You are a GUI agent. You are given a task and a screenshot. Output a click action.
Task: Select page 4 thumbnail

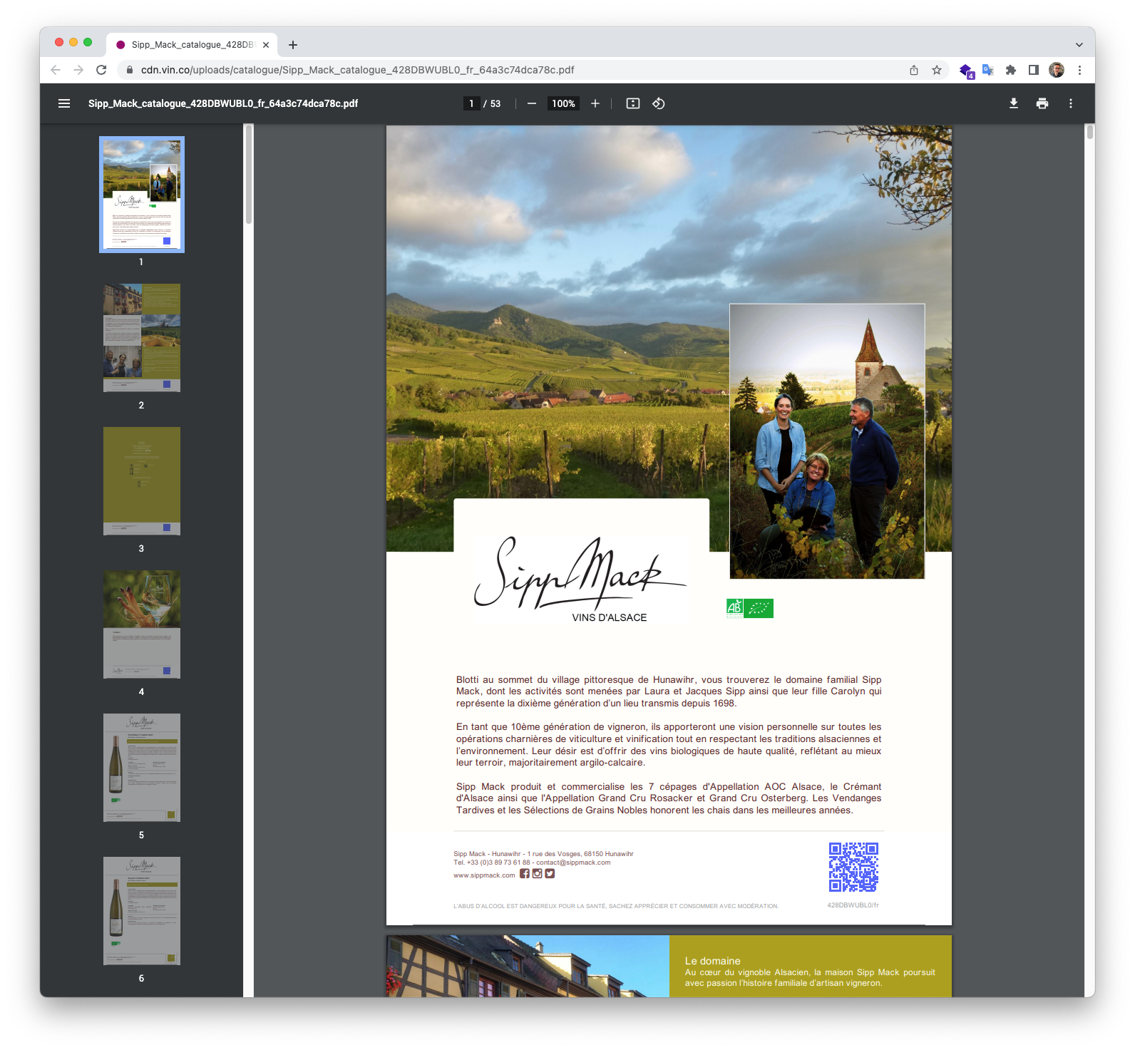tap(142, 624)
